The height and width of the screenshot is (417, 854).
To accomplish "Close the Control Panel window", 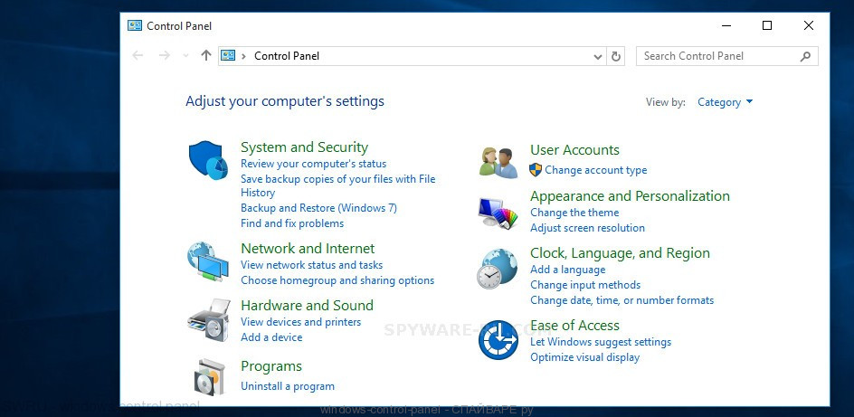I will tap(809, 25).
